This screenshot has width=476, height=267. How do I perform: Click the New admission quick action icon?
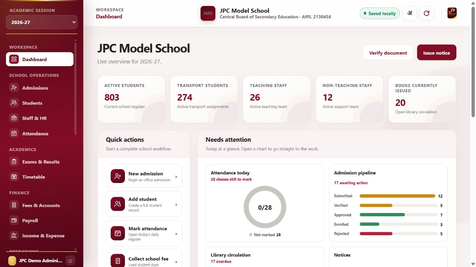pyautogui.click(x=118, y=176)
